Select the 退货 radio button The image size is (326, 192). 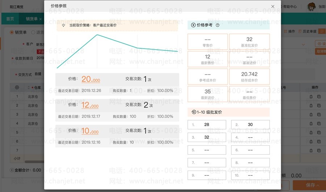[x=33, y=32]
